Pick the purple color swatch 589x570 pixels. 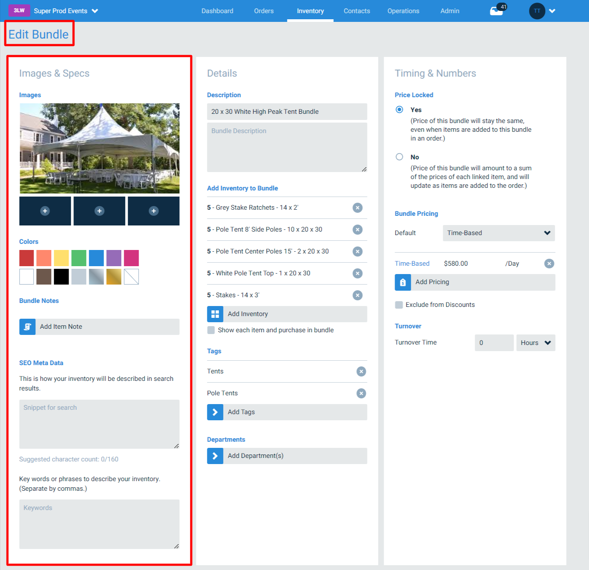tap(114, 258)
